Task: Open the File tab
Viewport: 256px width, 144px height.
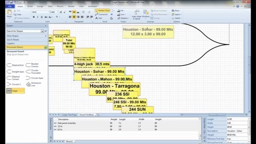Action: [10, 6]
